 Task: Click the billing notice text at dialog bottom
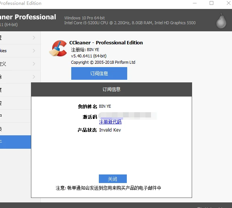(108, 188)
